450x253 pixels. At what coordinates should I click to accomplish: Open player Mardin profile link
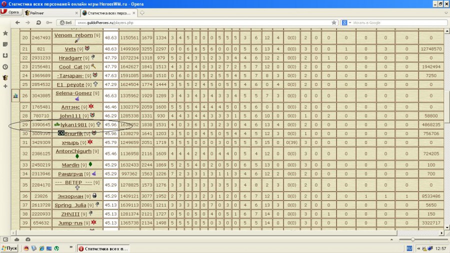click(70, 165)
